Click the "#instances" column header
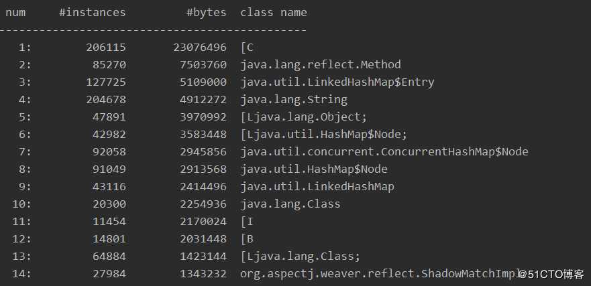The image size is (591, 286). 92,12
